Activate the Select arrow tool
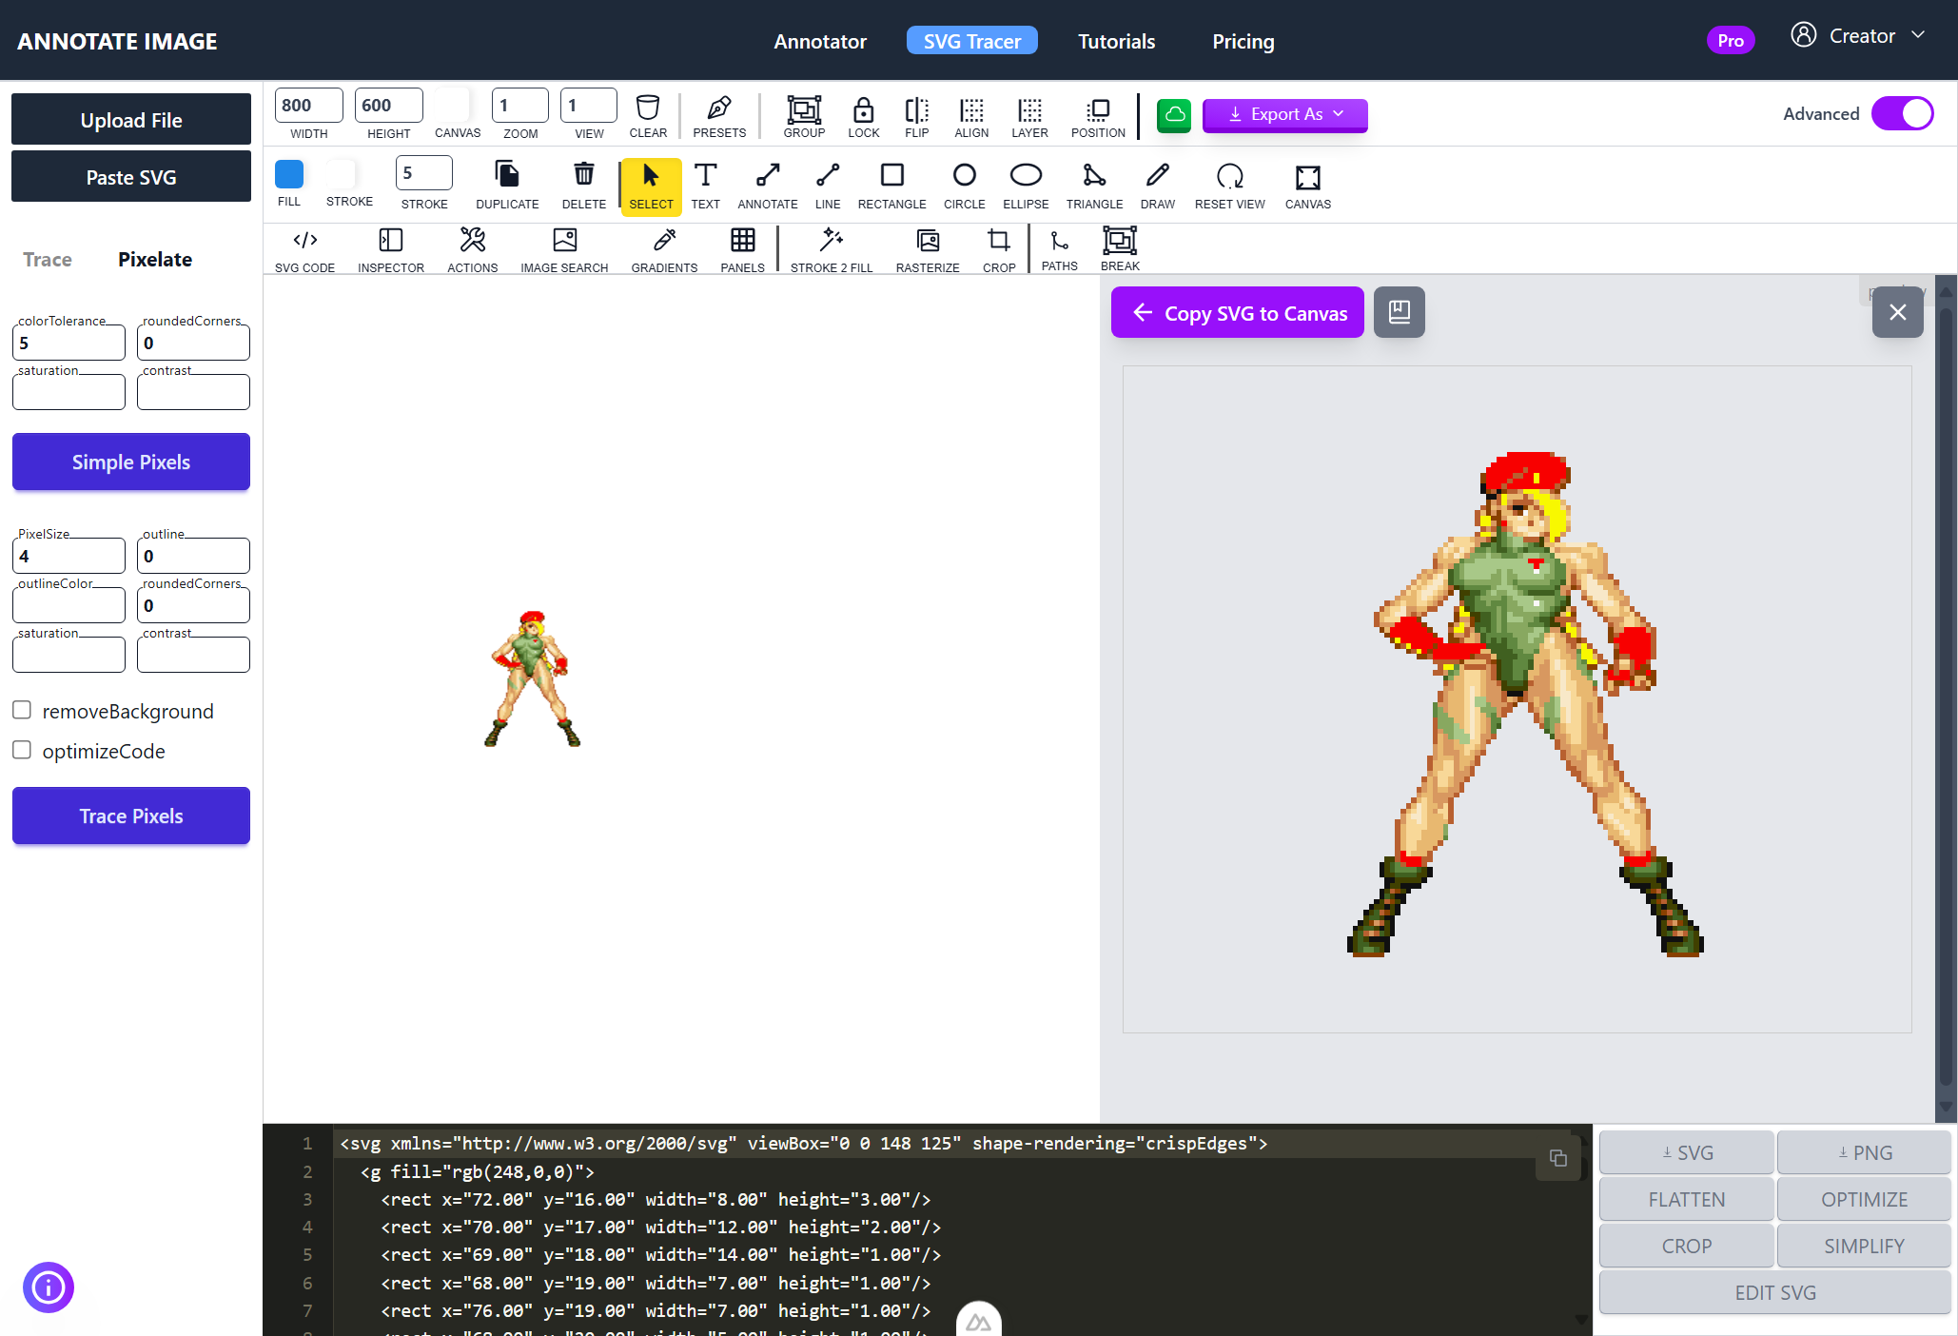This screenshot has width=1958, height=1336. 651,186
